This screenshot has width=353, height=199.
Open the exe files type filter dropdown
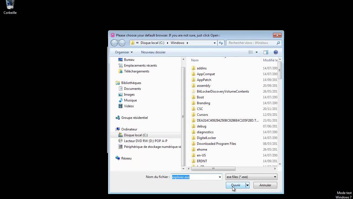point(275,177)
